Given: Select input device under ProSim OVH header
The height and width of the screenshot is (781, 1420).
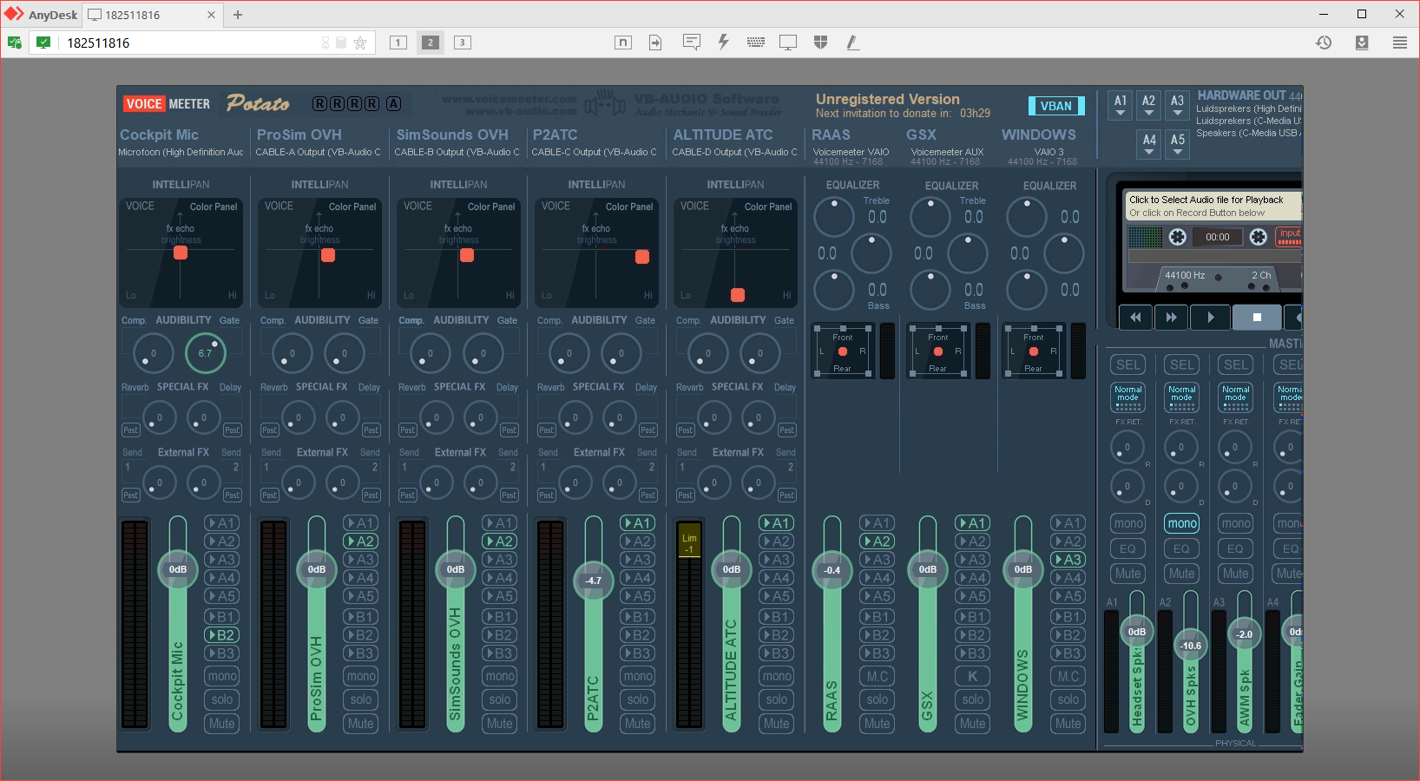Looking at the screenshot, I should [x=318, y=152].
